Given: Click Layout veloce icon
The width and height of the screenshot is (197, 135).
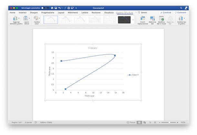Looking at the screenshot, I should point(26,18).
